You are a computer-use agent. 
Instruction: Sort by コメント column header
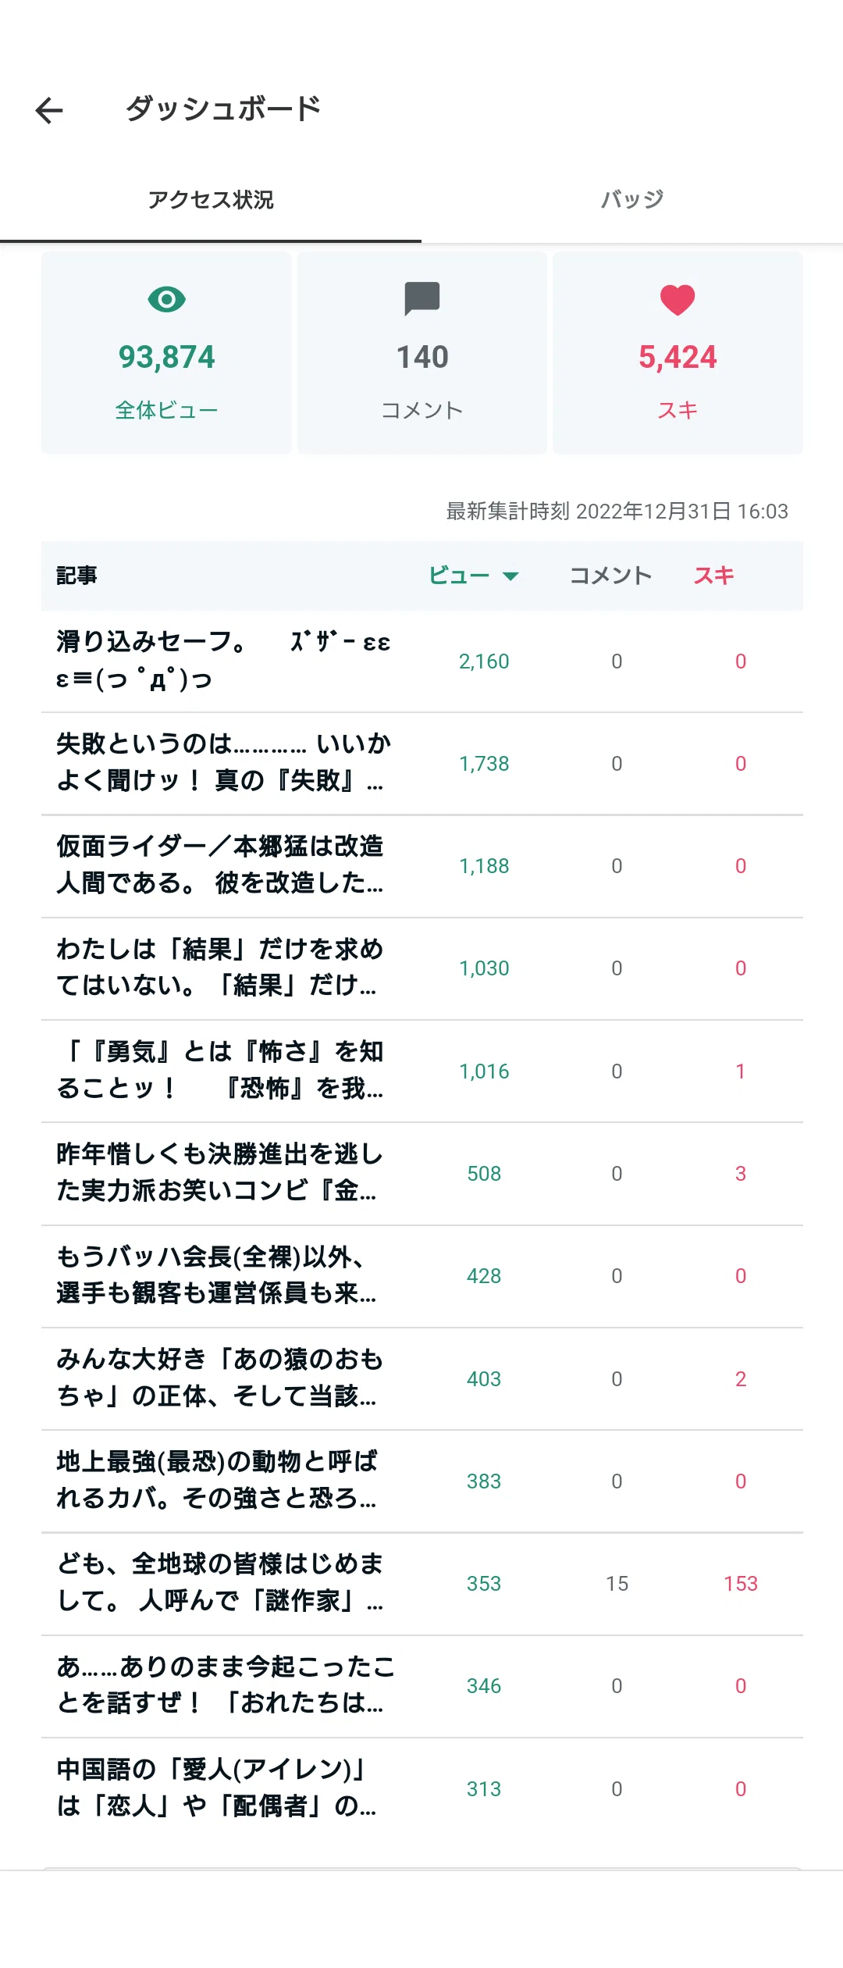point(611,576)
